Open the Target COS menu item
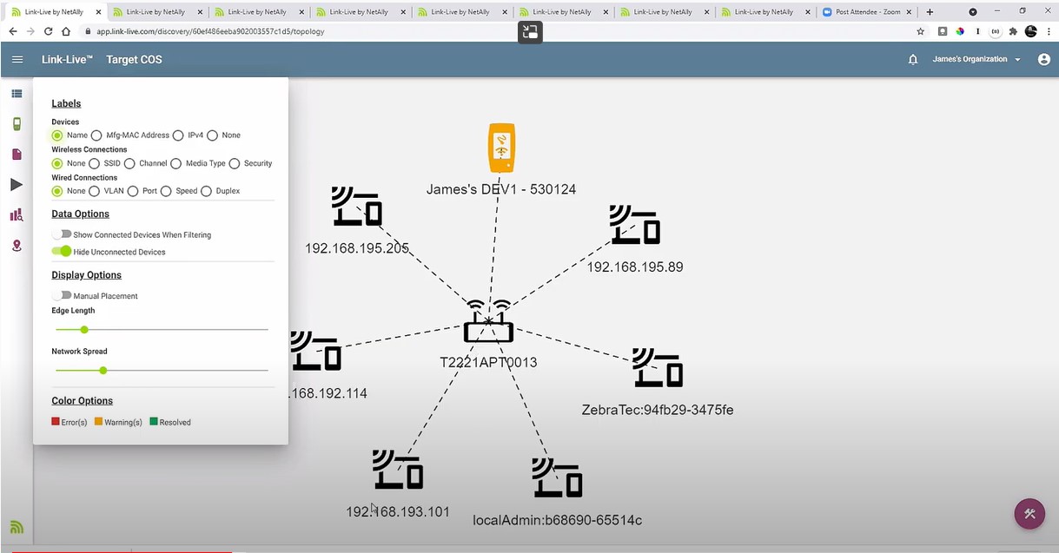The width and height of the screenshot is (1059, 553). pos(134,59)
